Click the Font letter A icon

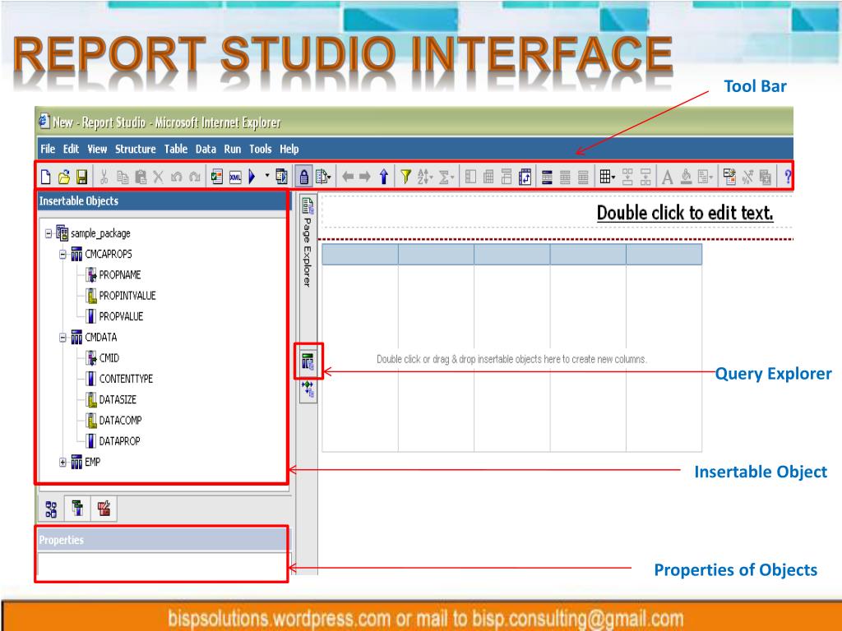tap(667, 176)
